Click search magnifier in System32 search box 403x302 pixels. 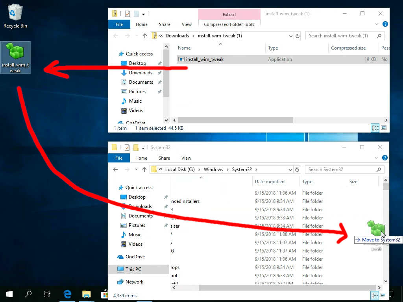(x=379, y=169)
